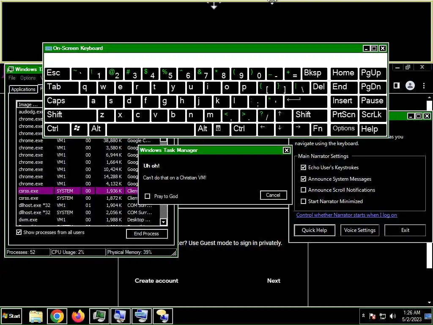Click the Start button

tap(11, 316)
